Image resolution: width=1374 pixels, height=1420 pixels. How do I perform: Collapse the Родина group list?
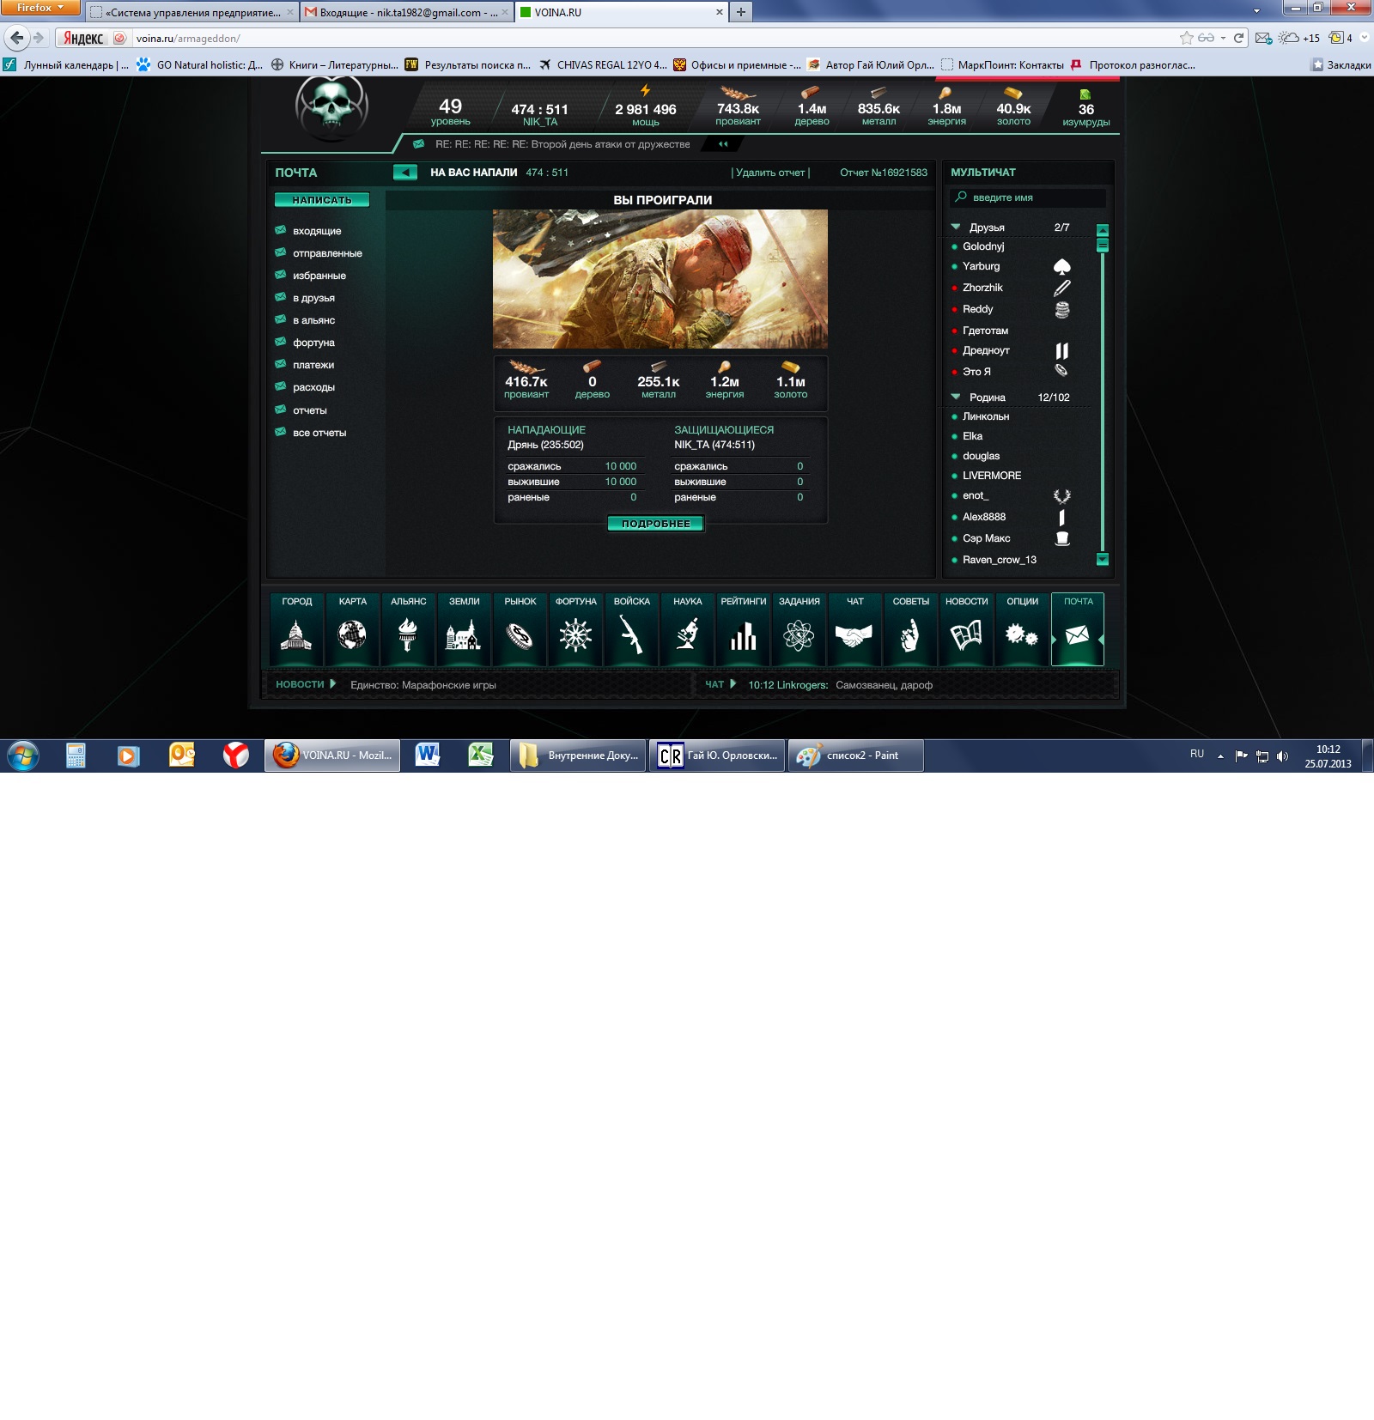point(956,397)
